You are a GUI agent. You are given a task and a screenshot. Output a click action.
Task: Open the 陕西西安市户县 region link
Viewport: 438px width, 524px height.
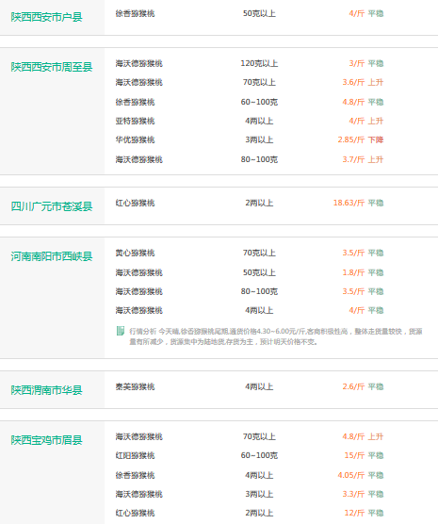[x=46, y=17]
